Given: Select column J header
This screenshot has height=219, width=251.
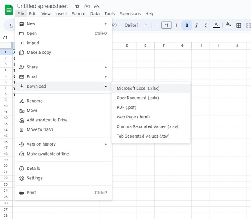Looking at the screenshot, I should [237, 45].
